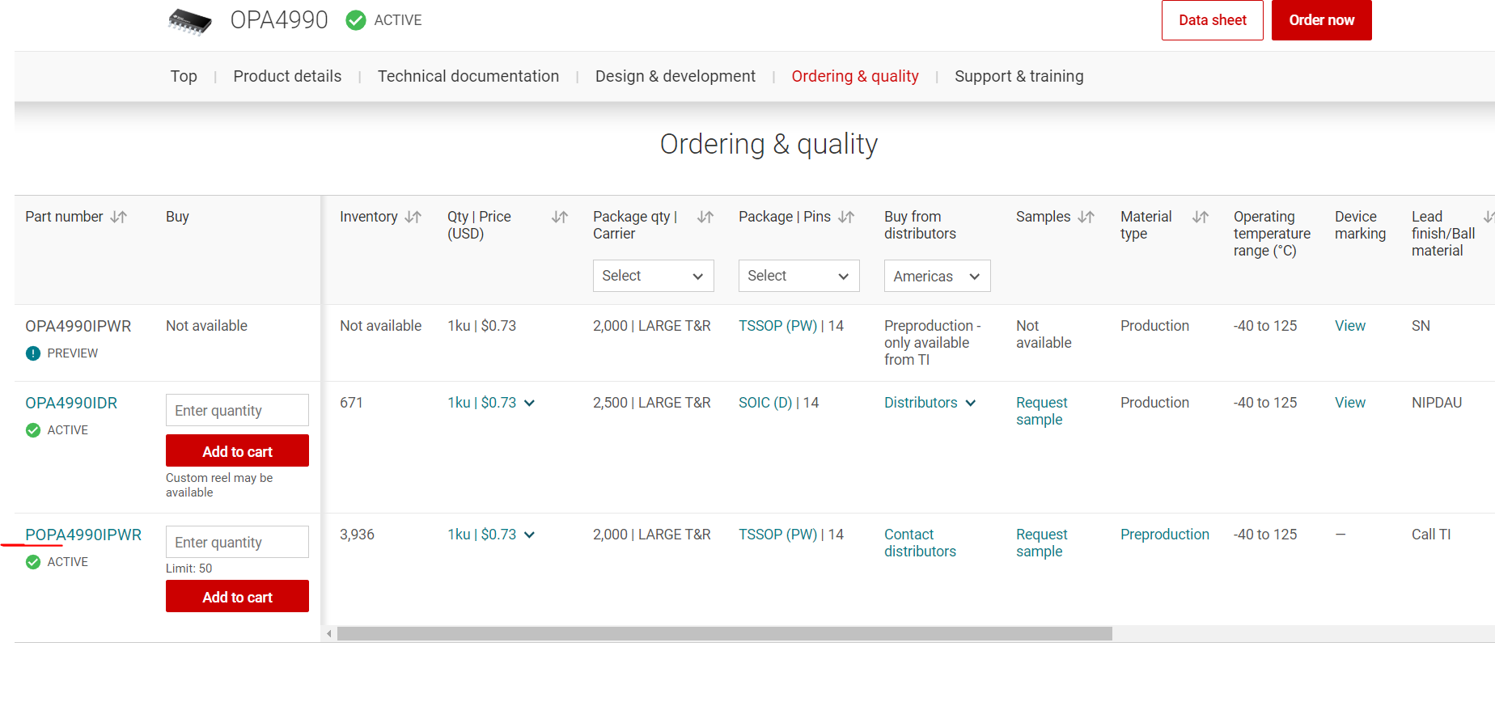
Task: Open TSSOP (PW) package link for POPA4990IPWR
Action: click(x=778, y=535)
